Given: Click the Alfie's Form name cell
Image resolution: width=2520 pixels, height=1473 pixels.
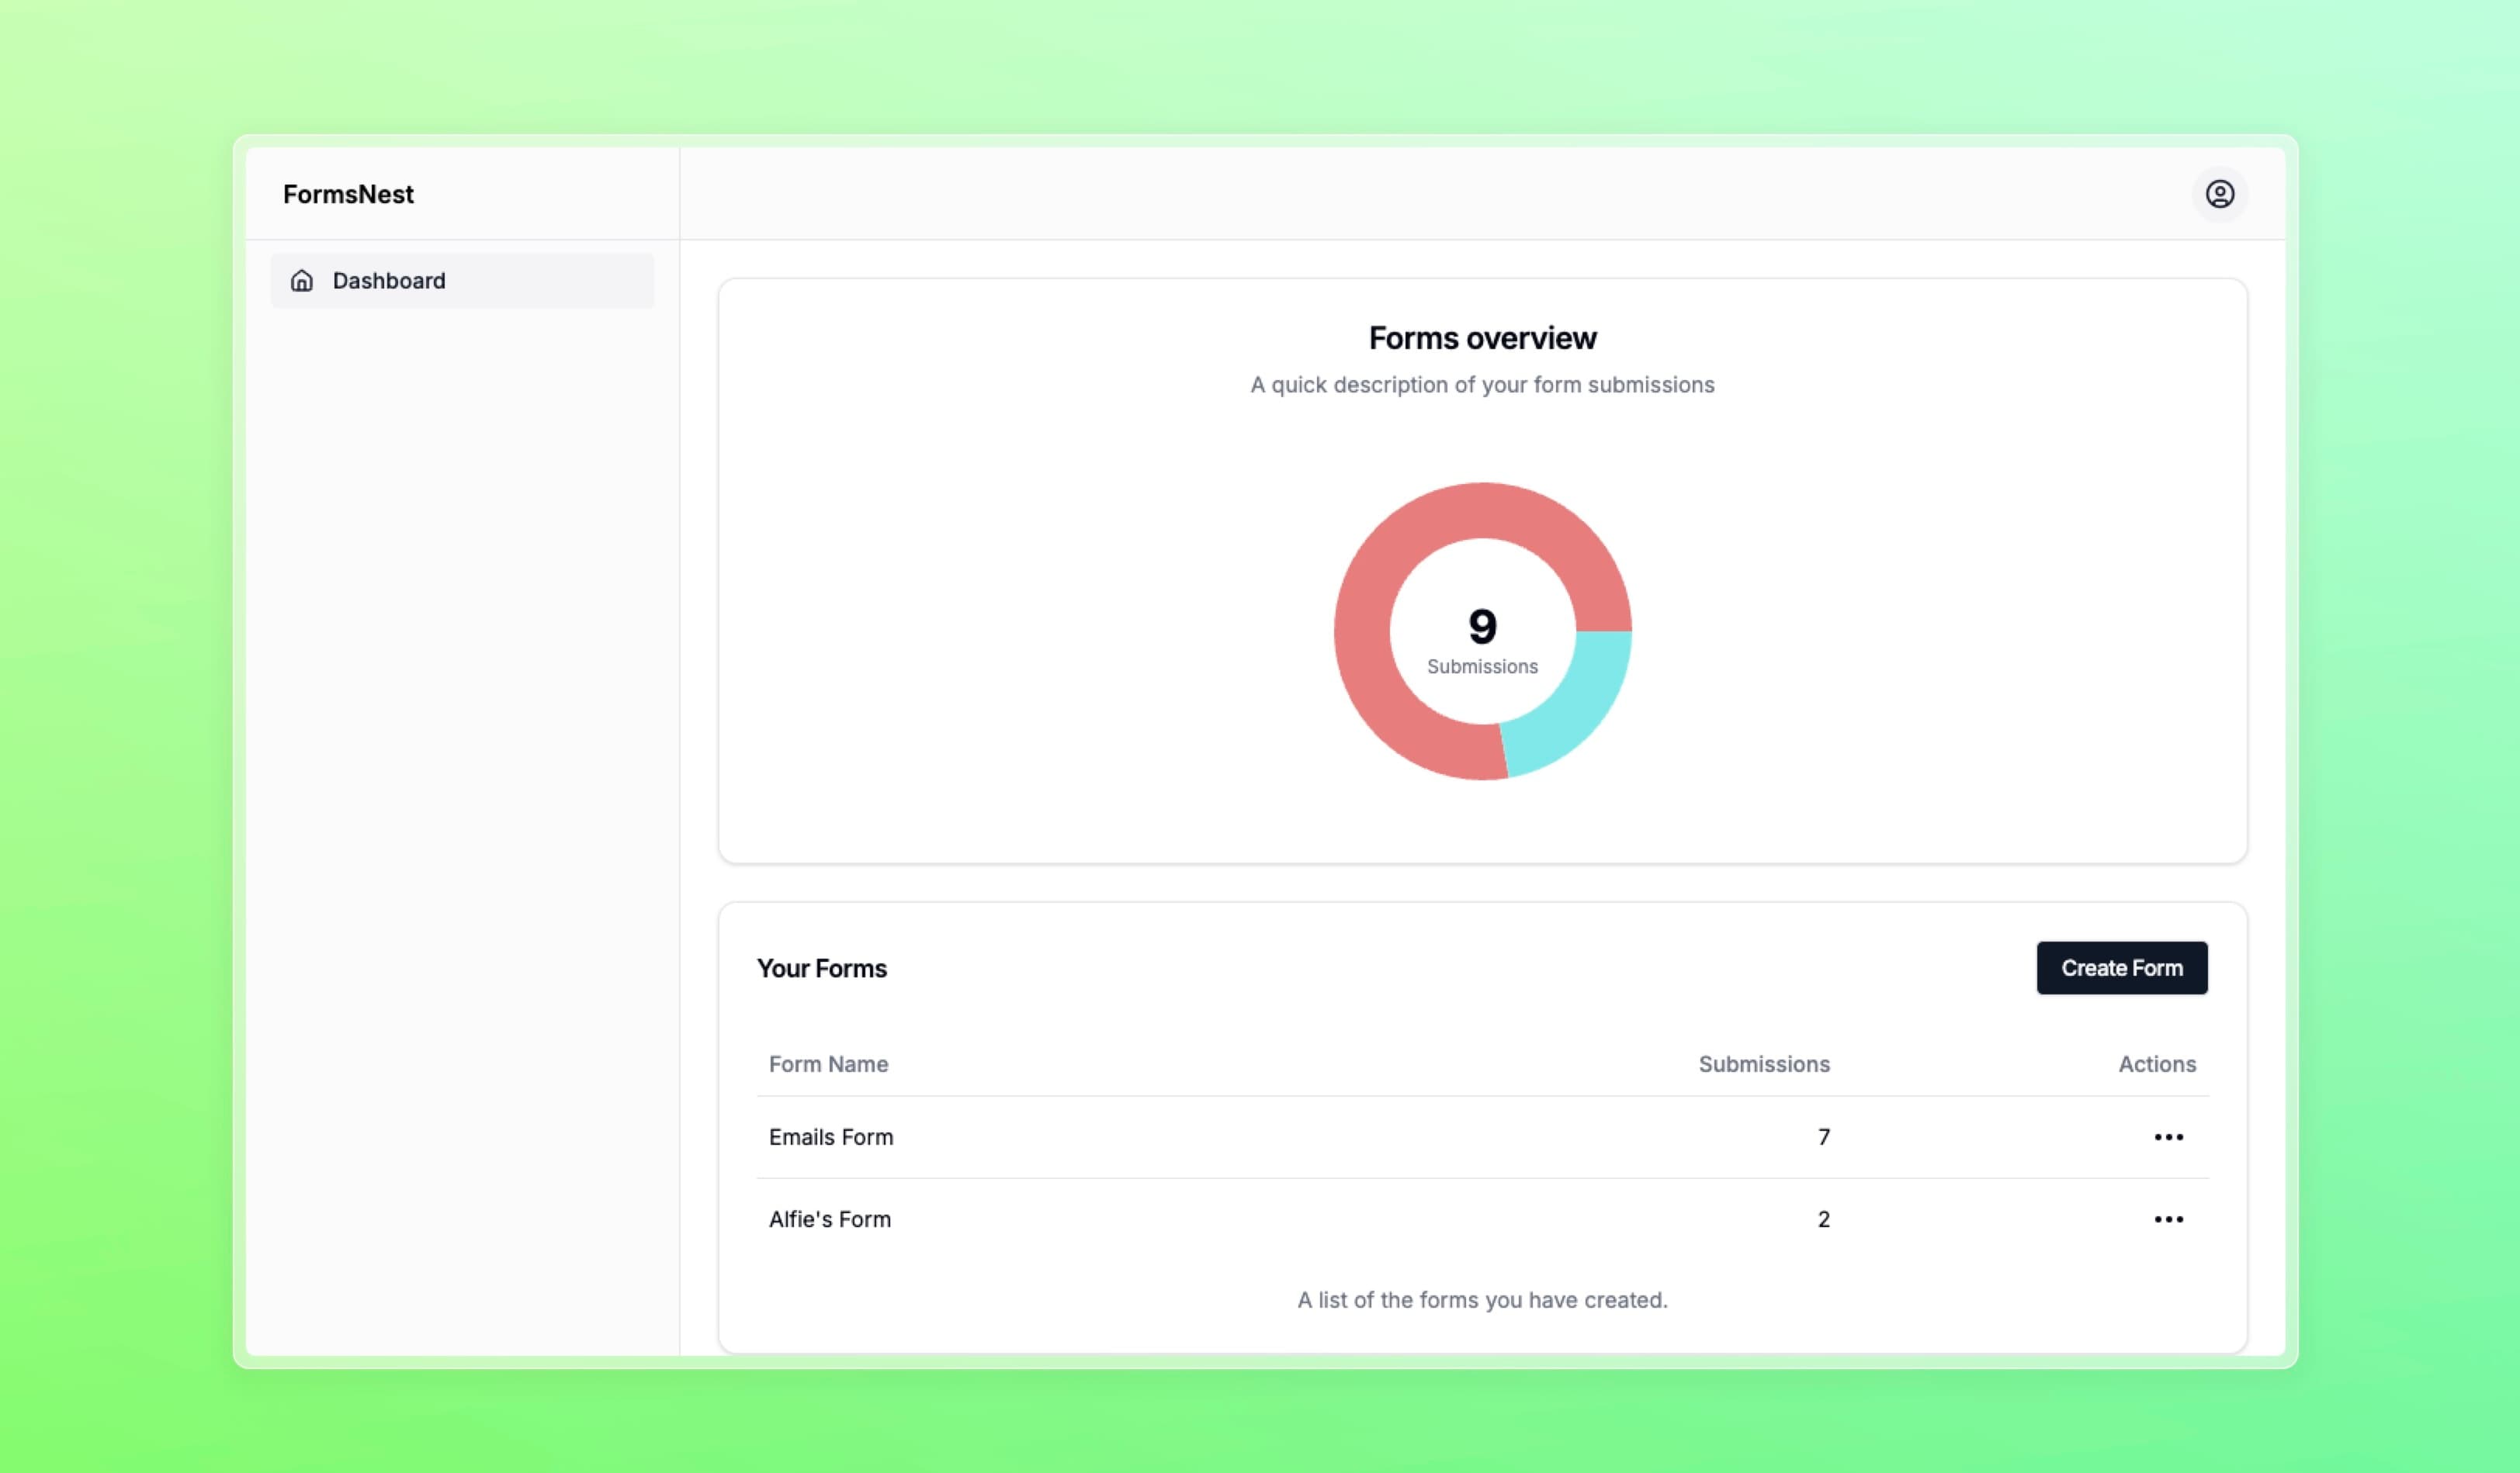Looking at the screenshot, I should tap(830, 1219).
